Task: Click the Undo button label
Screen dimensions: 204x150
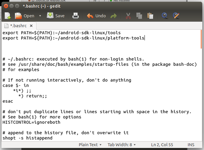Action: point(101,16)
